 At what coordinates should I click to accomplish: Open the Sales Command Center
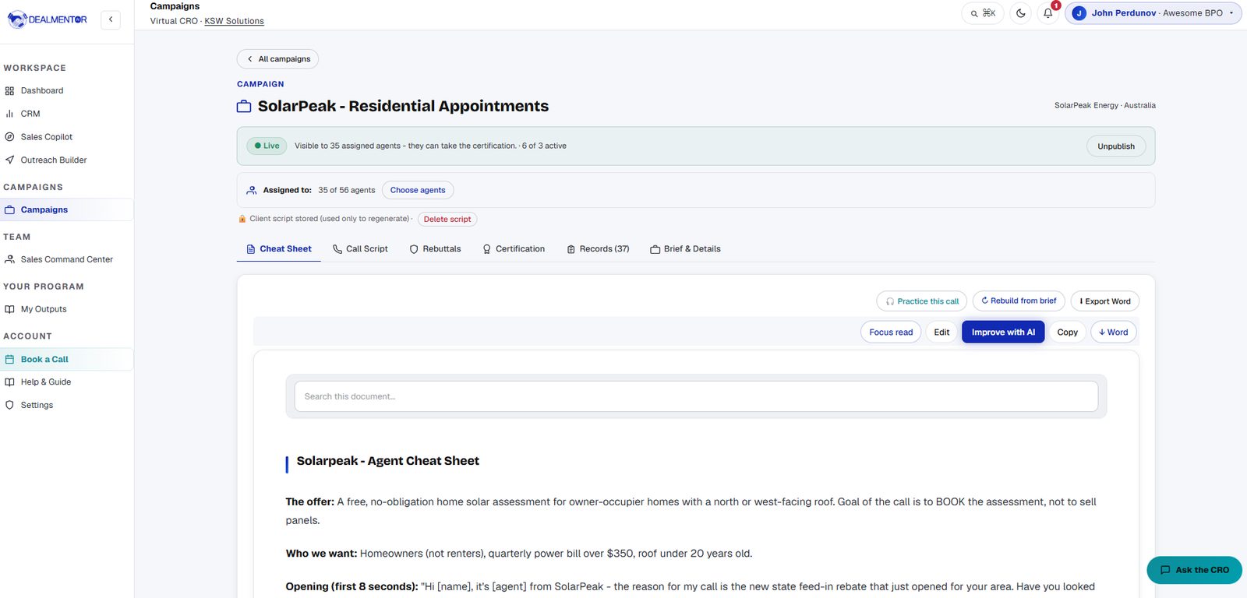(66, 259)
